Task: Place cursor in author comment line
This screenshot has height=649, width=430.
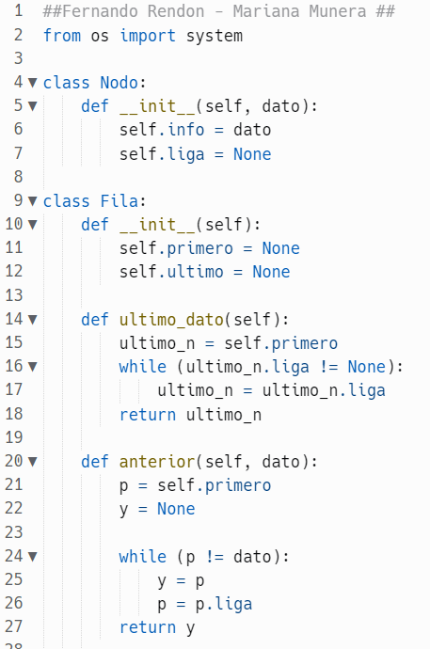Action: (219, 11)
